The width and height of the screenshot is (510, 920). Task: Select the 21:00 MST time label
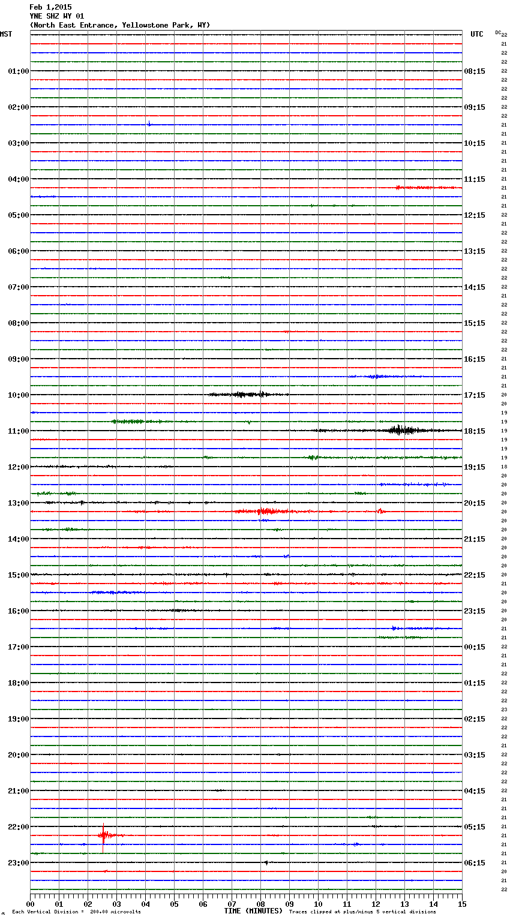[x=19, y=791]
